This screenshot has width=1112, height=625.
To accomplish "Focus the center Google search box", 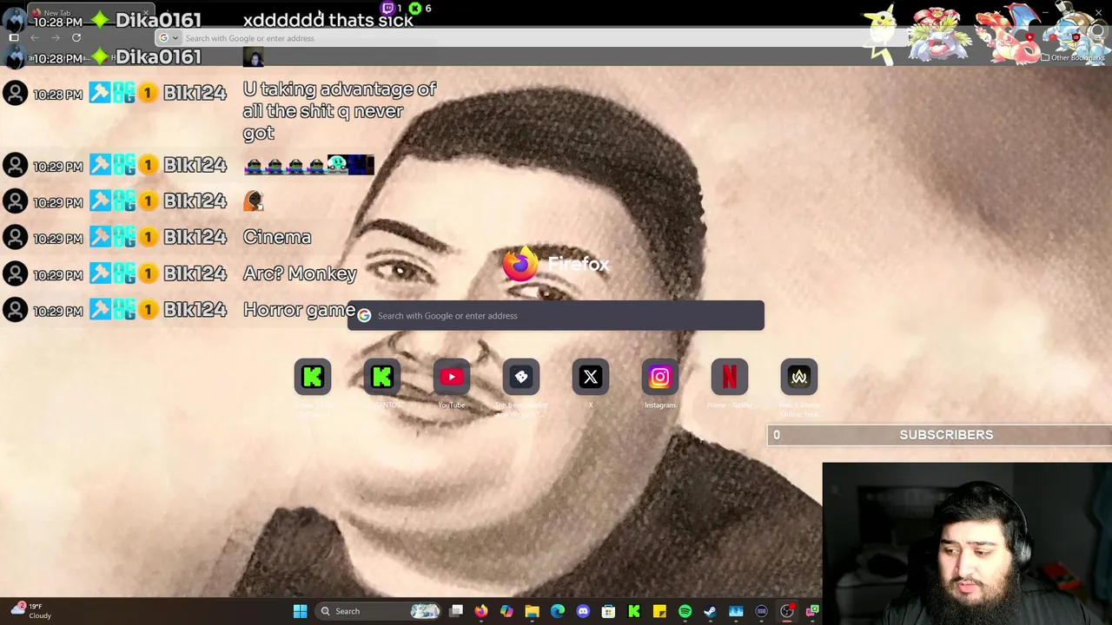I will [556, 316].
